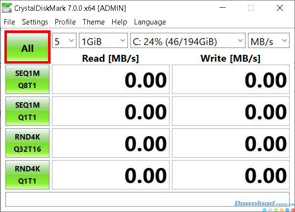Click the SEQ1M Q1T1 write result value
Image resolution: width=295 pixels, height=212 pixels.
tap(231, 111)
